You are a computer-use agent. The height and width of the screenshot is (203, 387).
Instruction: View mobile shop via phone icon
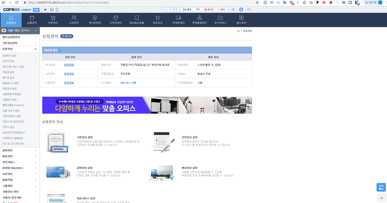57,9
